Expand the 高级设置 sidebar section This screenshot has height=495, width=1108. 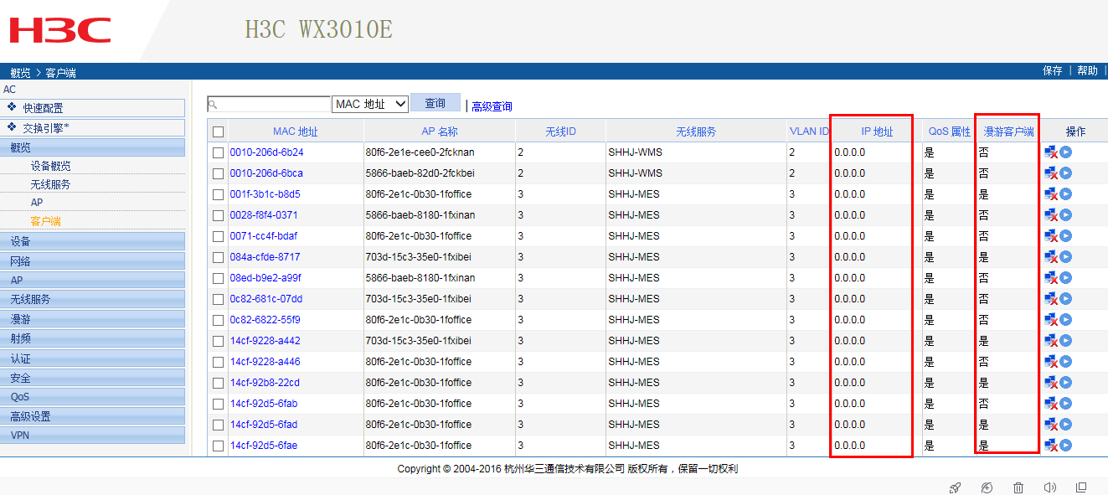point(92,416)
